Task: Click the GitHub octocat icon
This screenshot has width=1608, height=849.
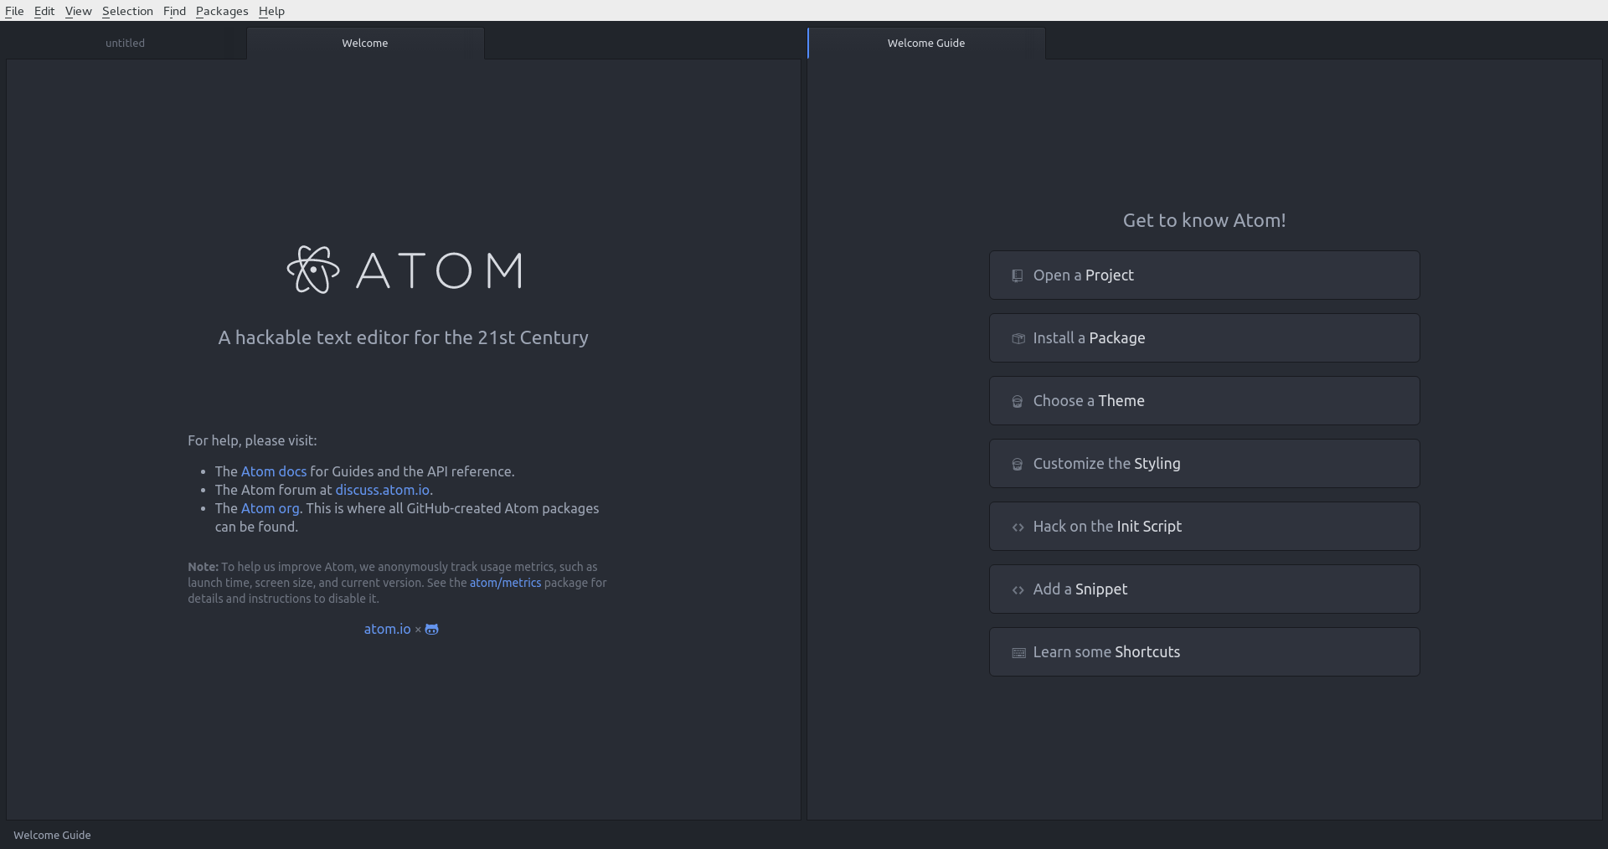Action: [432, 630]
